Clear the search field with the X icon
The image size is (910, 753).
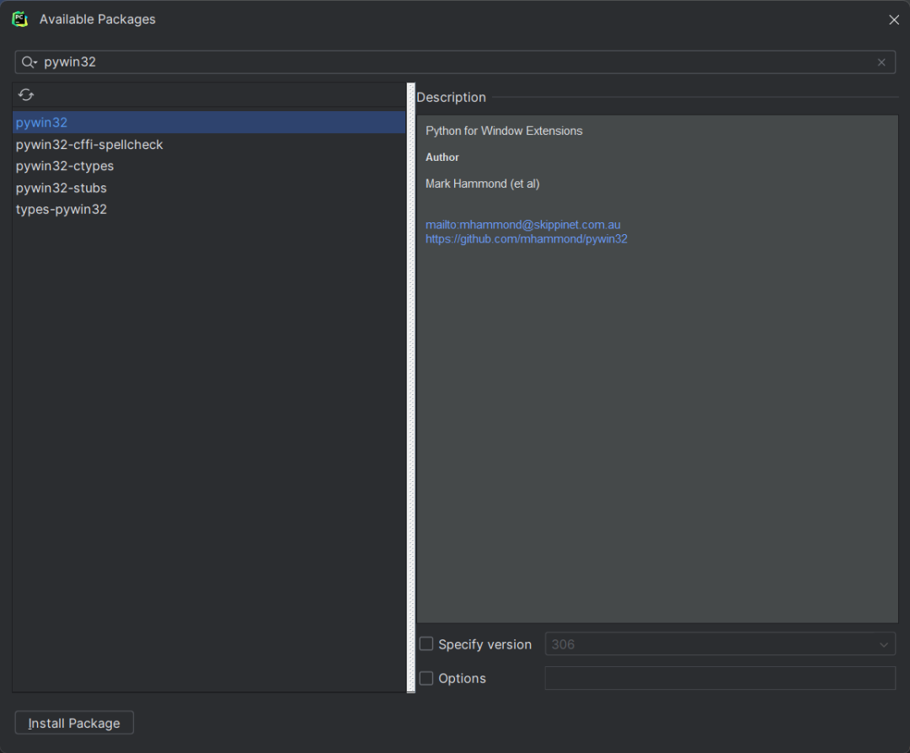coord(881,62)
